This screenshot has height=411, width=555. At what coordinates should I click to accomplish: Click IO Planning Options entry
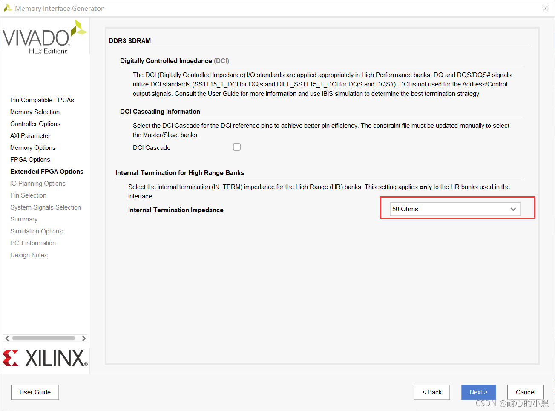click(38, 184)
